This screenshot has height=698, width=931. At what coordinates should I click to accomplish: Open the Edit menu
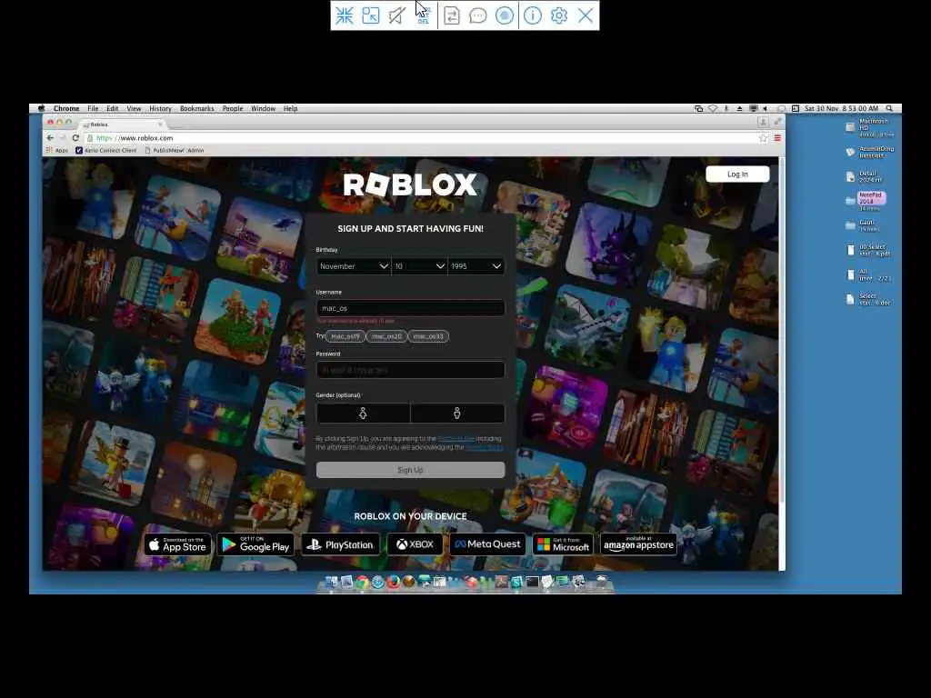pyautogui.click(x=112, y=109)
